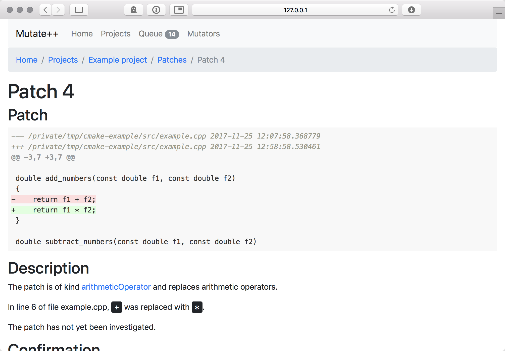This screenshot has height=351, width=505.
Task: Go to Projects breadcrumb link
Action: [63, 60]
